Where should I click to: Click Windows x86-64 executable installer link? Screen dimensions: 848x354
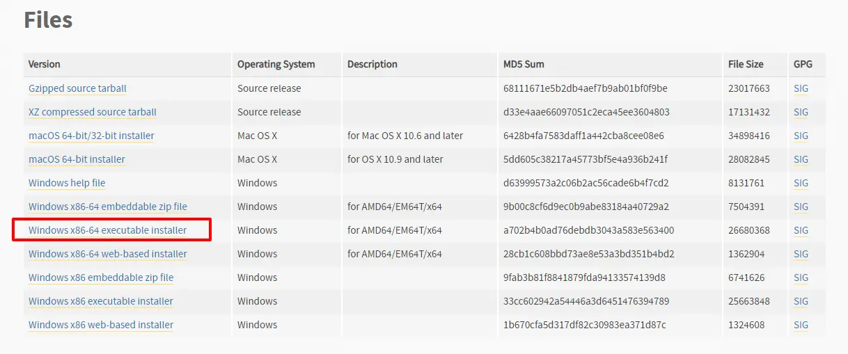tap(107, 230)
